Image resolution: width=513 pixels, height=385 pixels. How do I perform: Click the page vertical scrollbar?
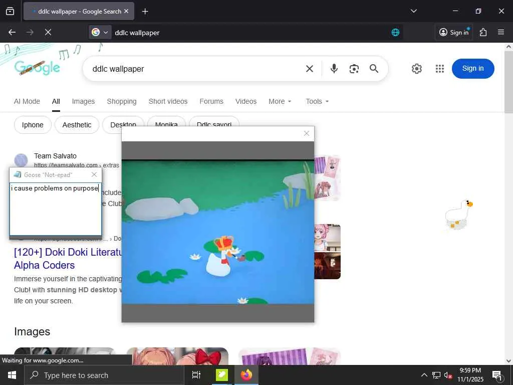click(x=508, y=82)
